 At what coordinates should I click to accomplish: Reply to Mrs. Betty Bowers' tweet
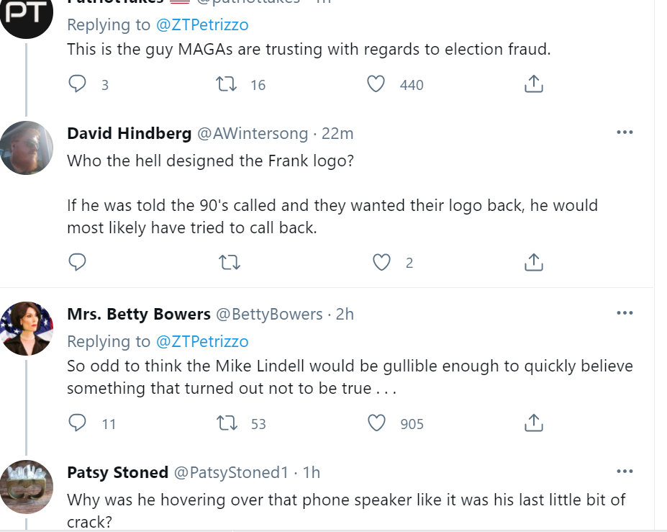pos(78,423)
